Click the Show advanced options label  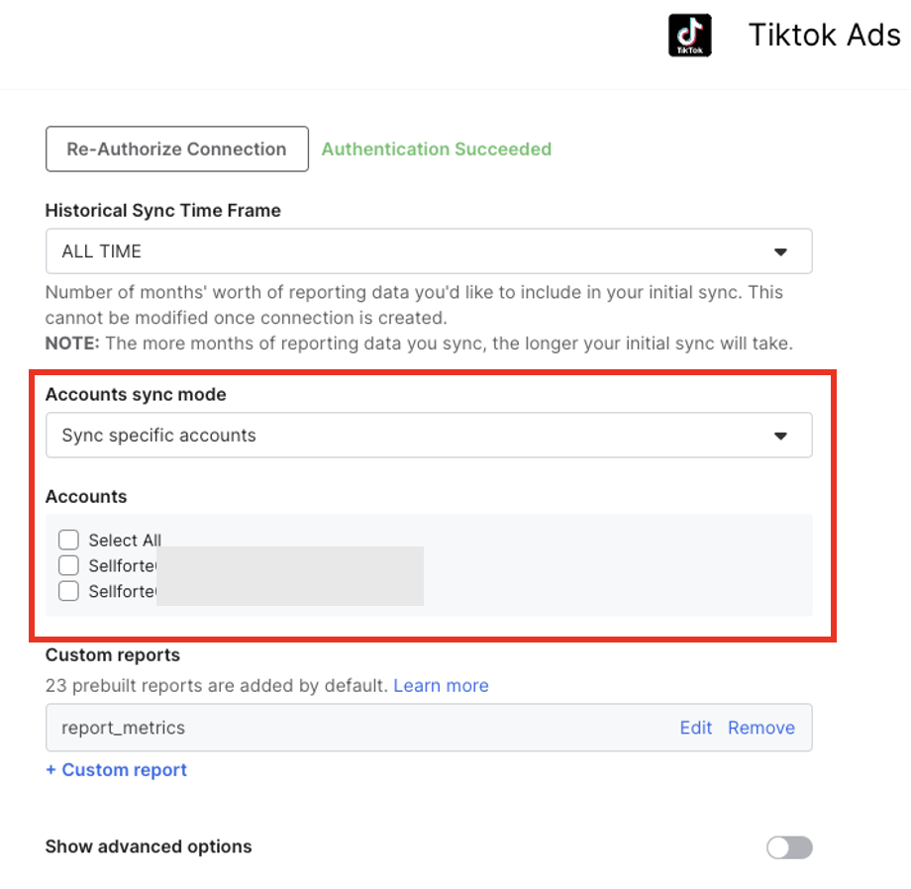[149, 847]
